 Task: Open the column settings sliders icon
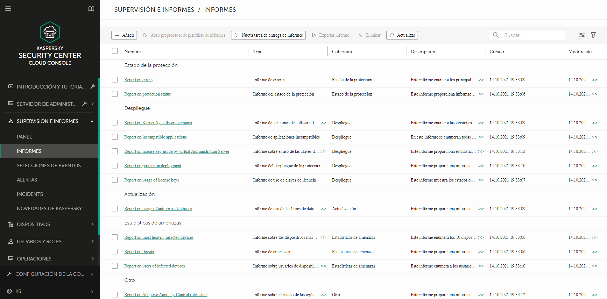[x=582, y=35]
